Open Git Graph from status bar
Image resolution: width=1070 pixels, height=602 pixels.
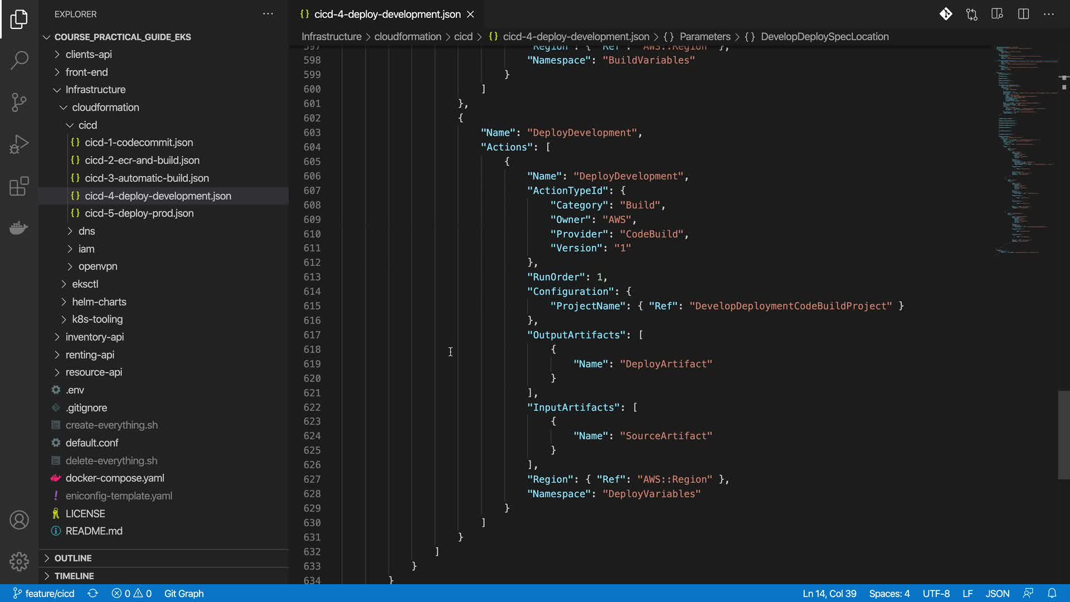click(x=184, y=593)
